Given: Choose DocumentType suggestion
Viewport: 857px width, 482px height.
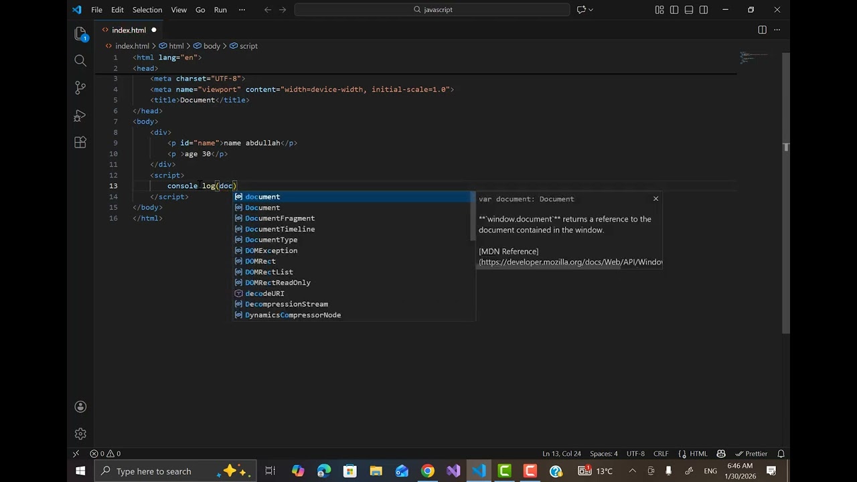Looking at the screenshot, I should click(353, 240).
